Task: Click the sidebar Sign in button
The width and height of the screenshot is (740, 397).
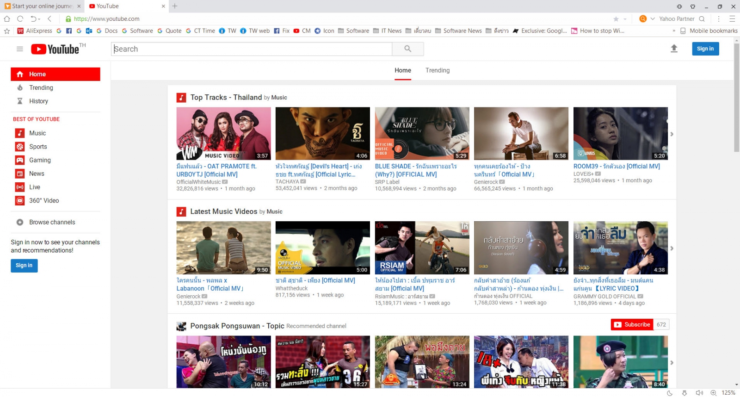Action: tap(24, 266)
